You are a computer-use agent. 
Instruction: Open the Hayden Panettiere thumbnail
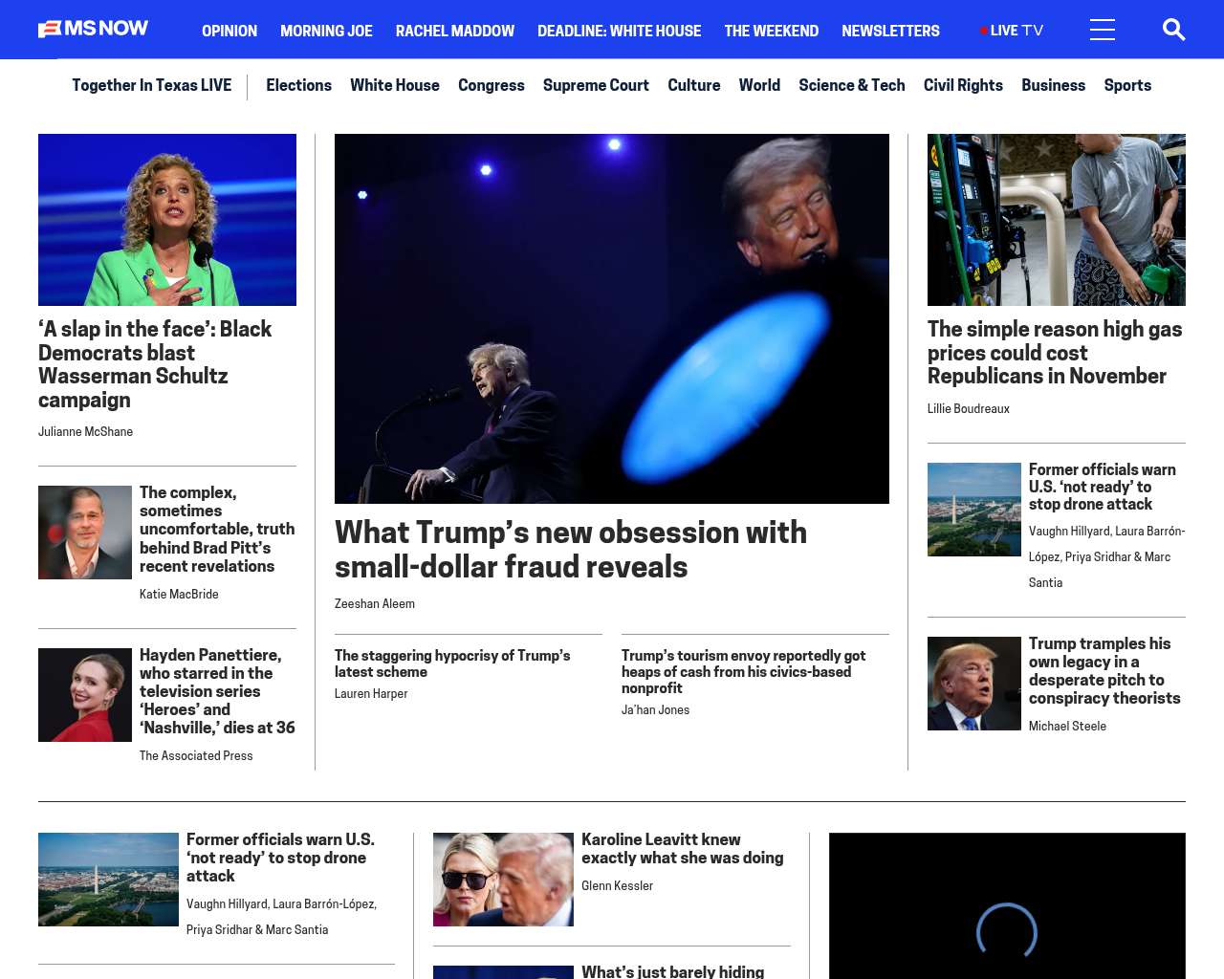(x=85, y=695)
